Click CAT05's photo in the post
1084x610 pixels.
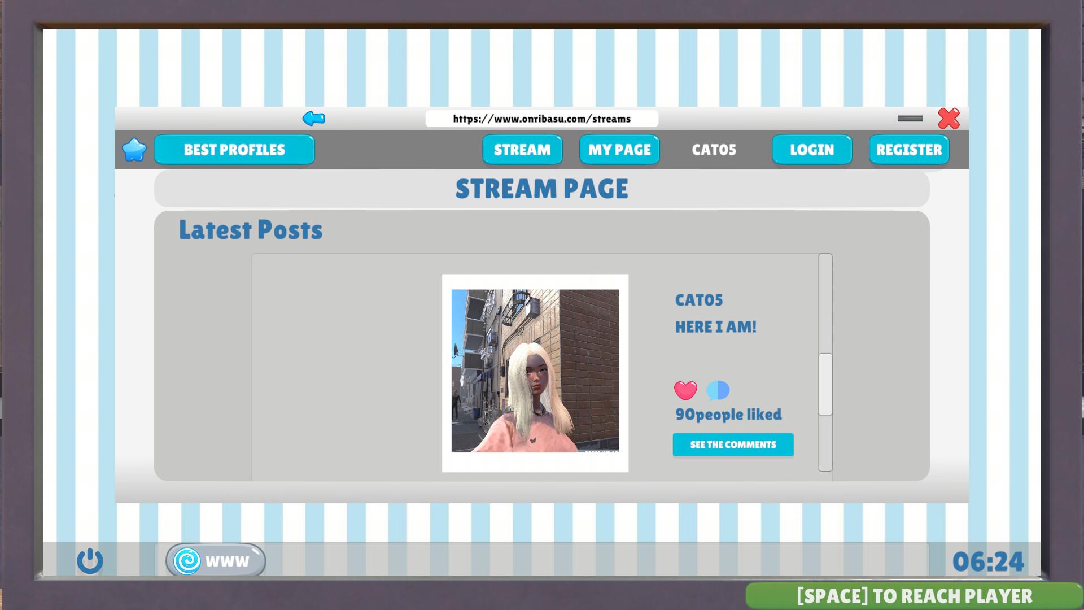[x=535, y=374]
